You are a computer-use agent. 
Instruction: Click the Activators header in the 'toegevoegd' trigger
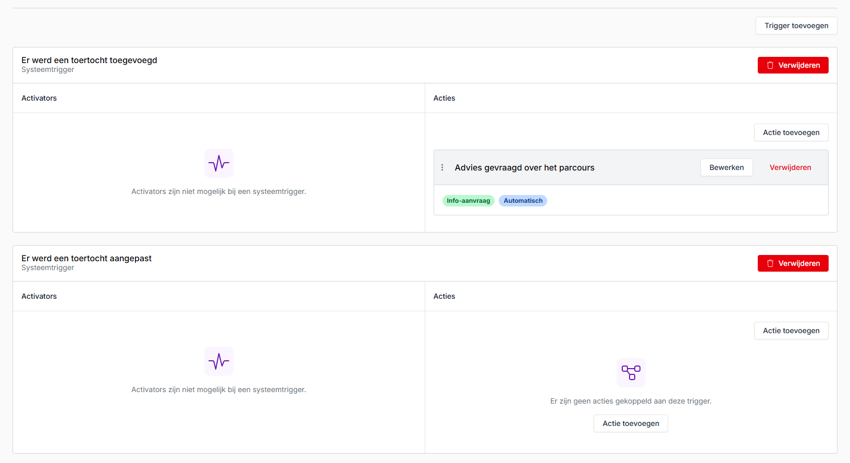tap(39, 98)
